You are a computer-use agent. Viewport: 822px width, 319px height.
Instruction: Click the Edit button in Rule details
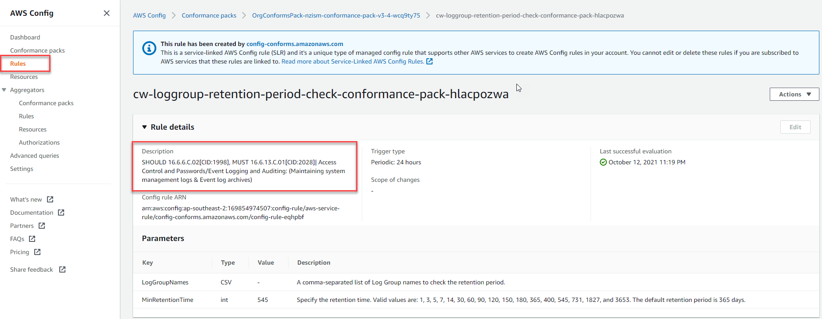[x=795, y=127]
